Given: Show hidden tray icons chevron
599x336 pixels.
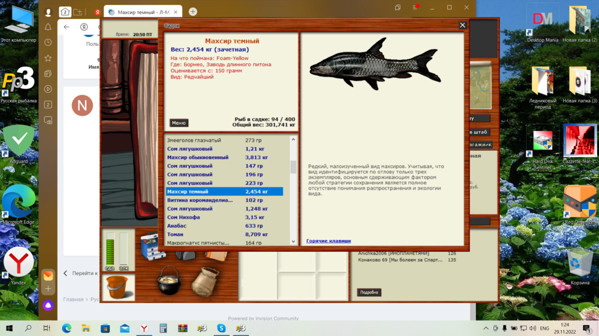Looking at the screenshot, I should coord(486,328).
